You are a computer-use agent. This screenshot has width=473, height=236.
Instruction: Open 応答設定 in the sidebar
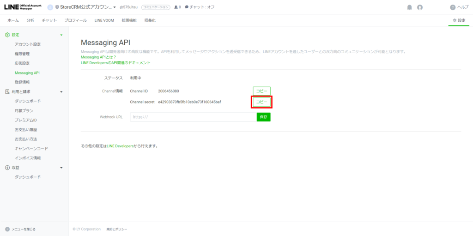[22, 63]
